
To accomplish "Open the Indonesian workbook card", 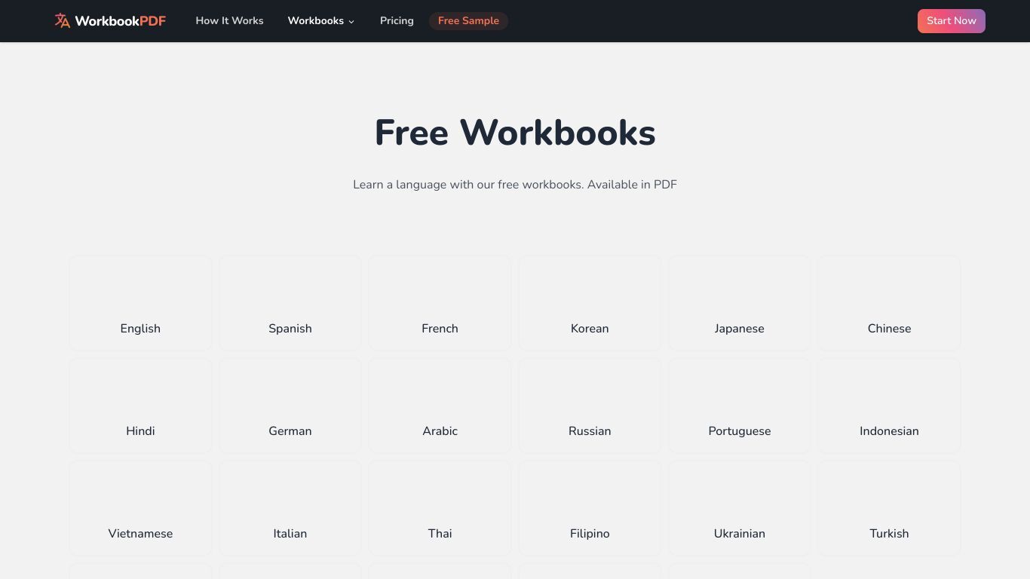I will click(x=889, y=406).
